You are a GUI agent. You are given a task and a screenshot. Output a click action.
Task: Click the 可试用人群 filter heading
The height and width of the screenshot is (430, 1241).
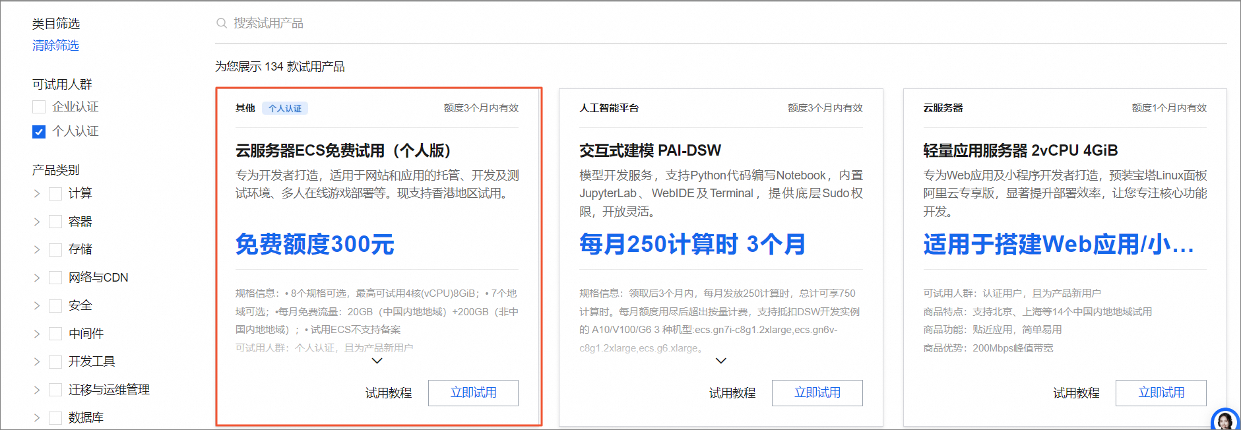click(x=62, y=84)
